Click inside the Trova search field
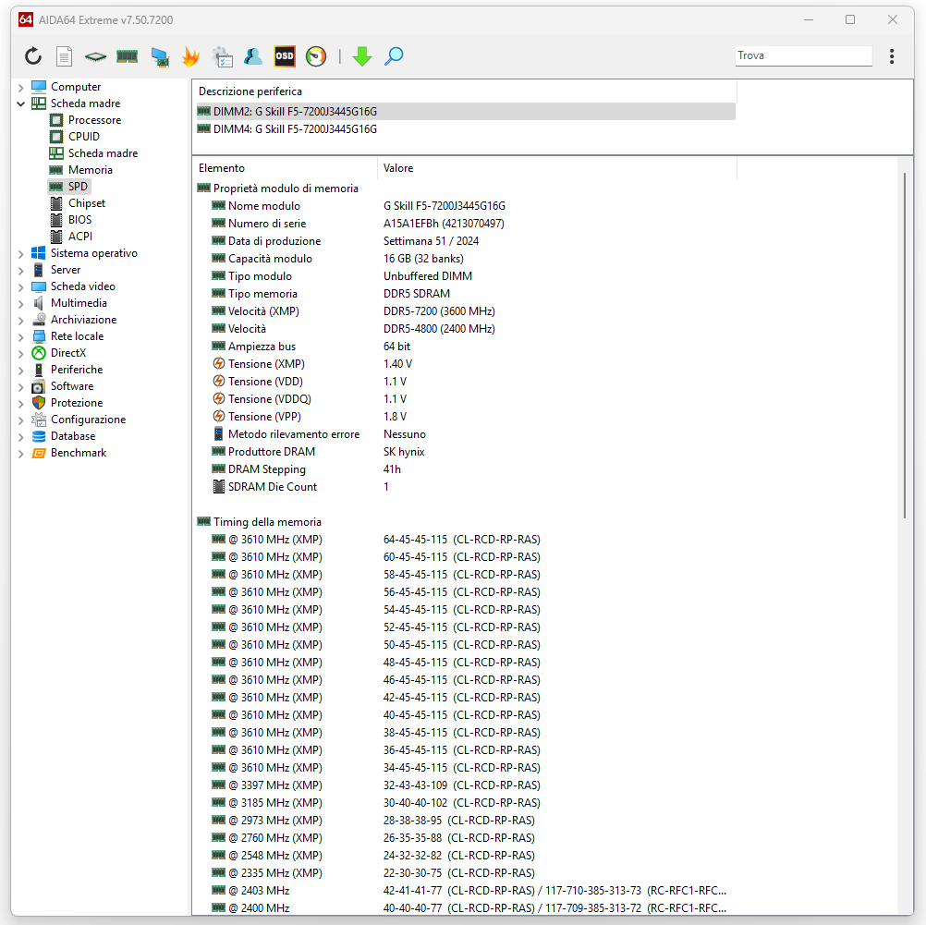Screen dimensions: 926x925 (x=803, y=55)
